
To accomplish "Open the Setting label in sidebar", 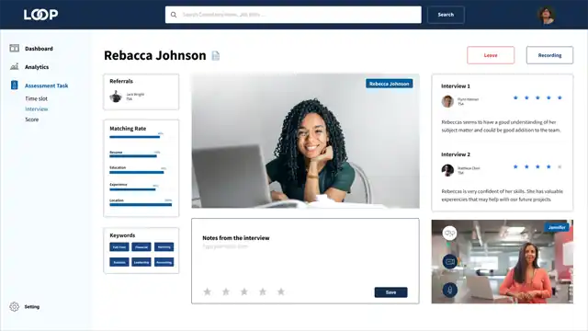I will (x=32, y=306).
